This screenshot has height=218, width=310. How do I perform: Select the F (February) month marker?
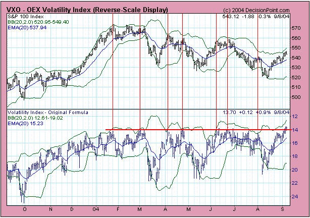point(118,209)
